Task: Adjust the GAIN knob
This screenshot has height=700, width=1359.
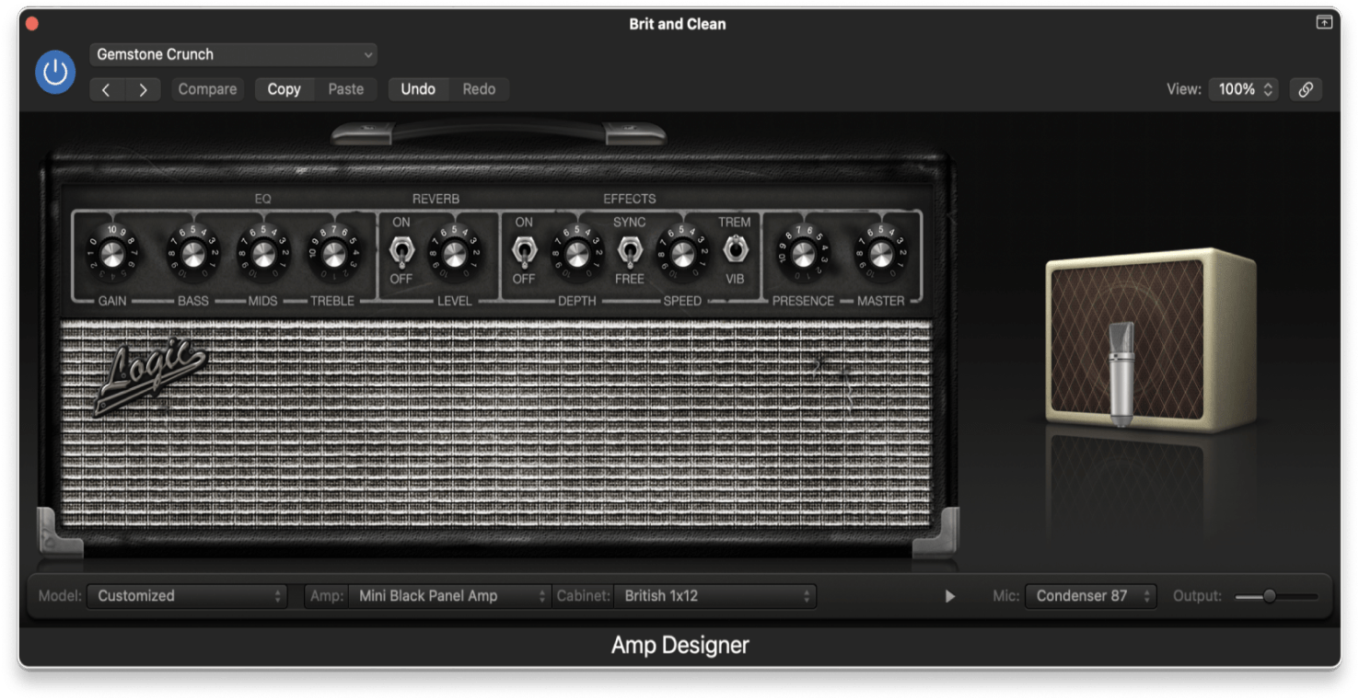Action: click(x=110, y=253)
